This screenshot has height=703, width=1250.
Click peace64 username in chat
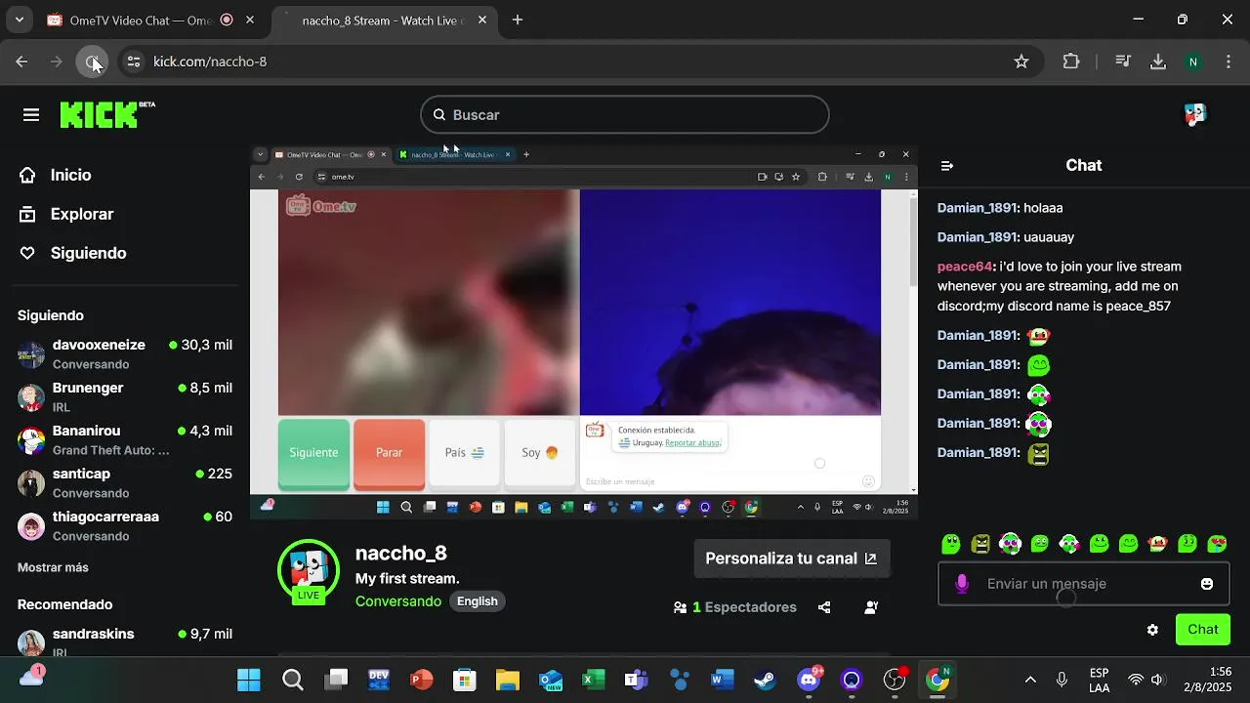965,267
